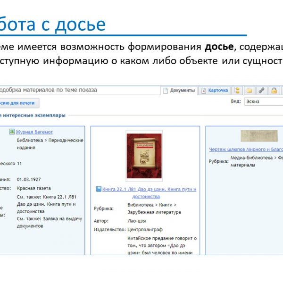Open the hierarchy tree tab icon
Image resolution: width=283 pixels, height=283 pixels.
237,91
